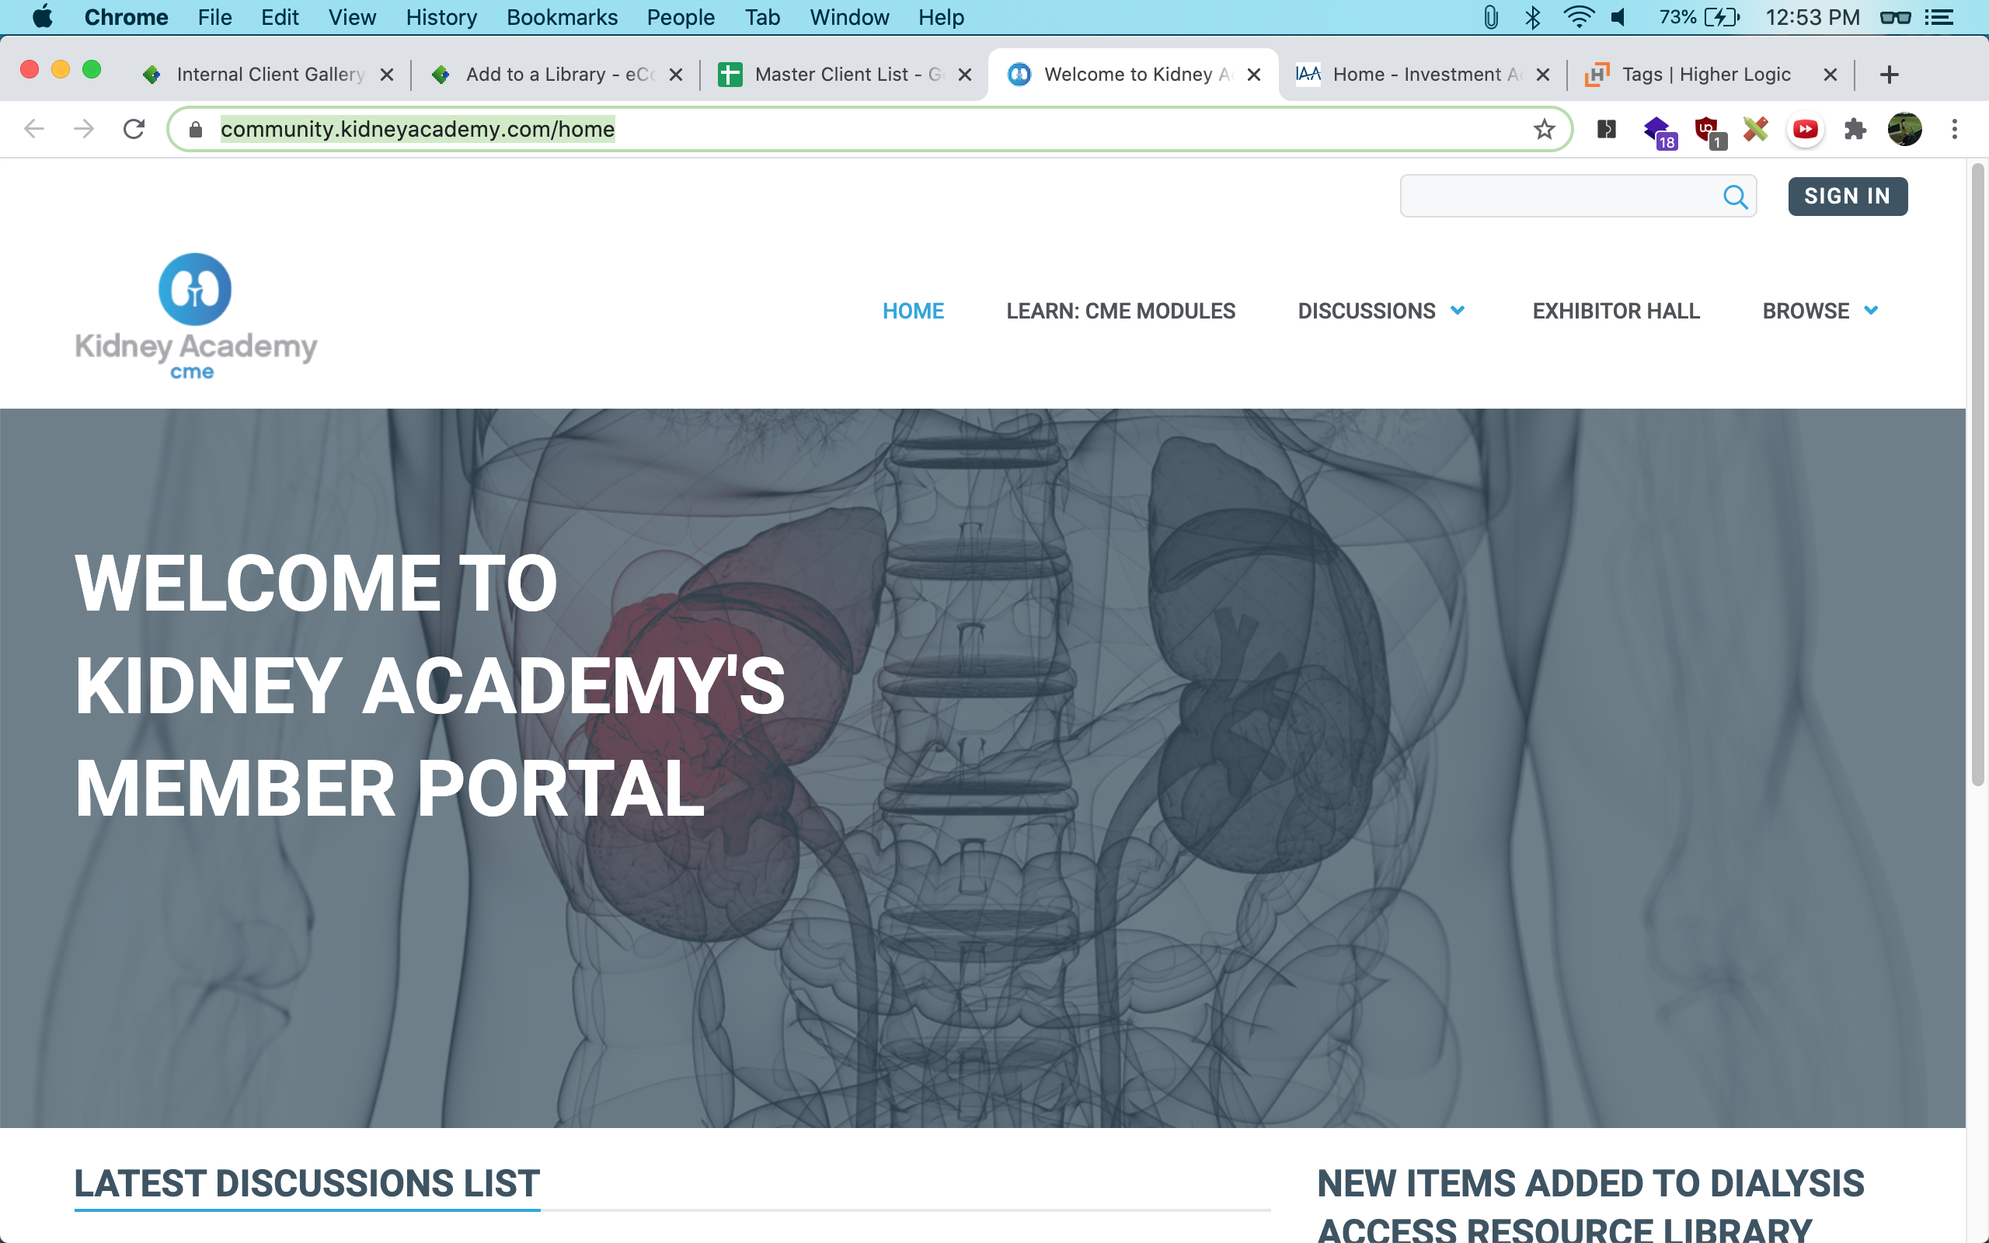The height and width of the screenshot is (1243, 1989).
Task: Switch to Tags Higher Logic tab
Action: click(1705, 75)
